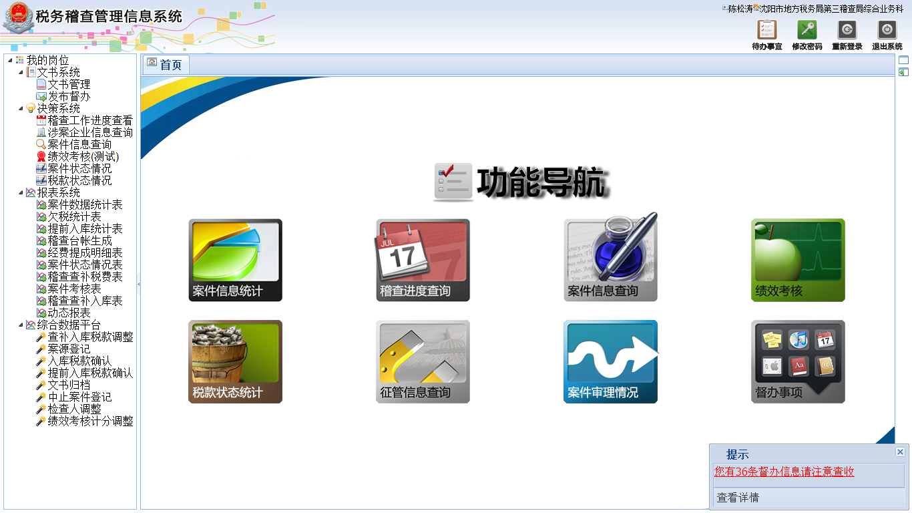Click user name 陈松涛 in the header
Screen dimensions: 912x513
coord(740,9)
